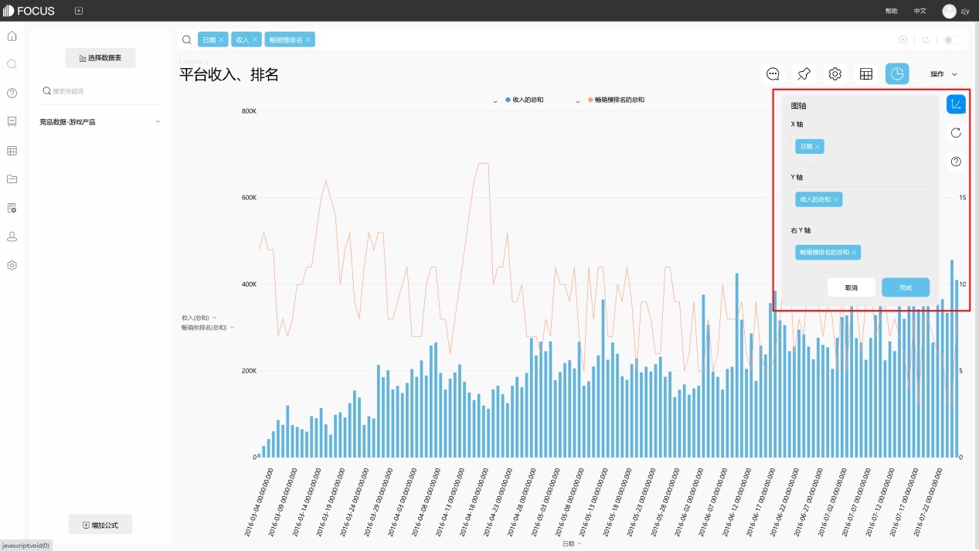Open the dashboard presentation icon in sidebar

[12, 121]
